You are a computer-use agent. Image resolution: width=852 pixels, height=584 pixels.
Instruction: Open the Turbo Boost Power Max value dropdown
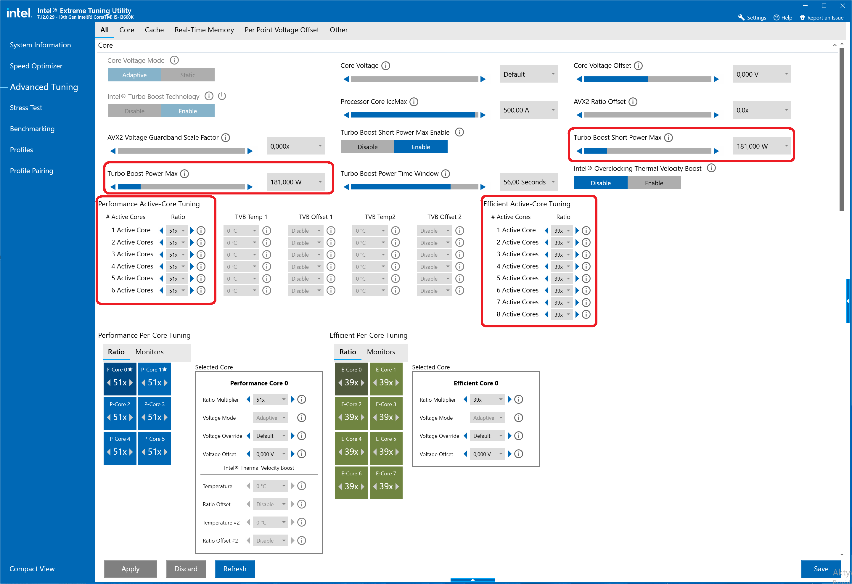pos(295,182)
